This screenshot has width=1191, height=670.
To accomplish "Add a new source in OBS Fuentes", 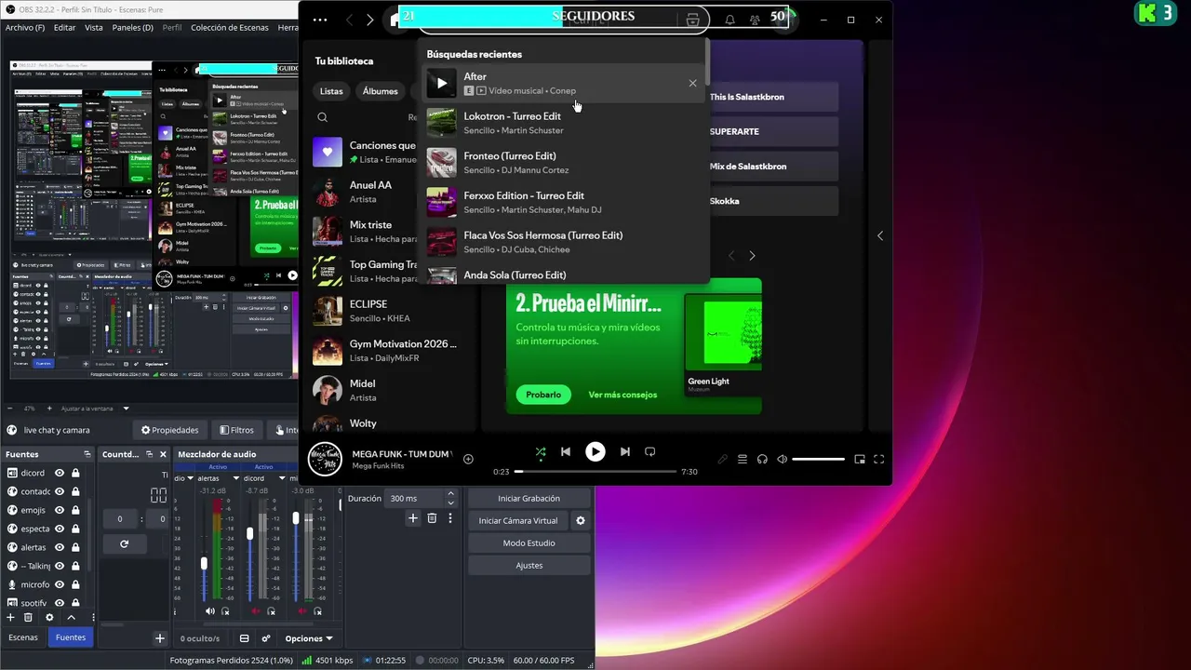I will (x=11, y=617).
